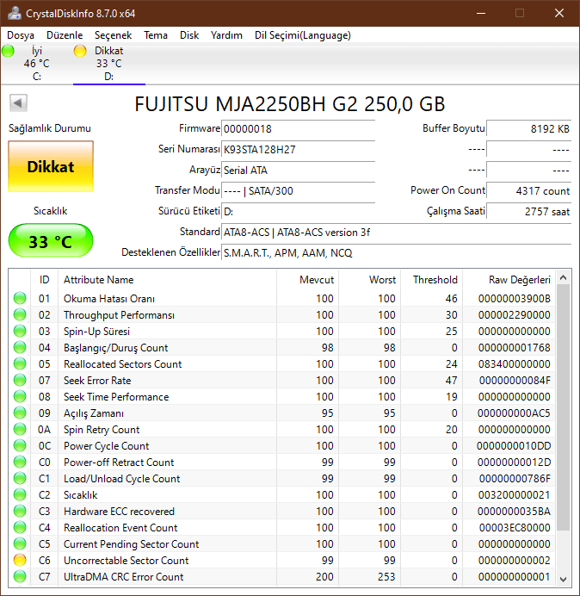This screenshot has height=596, width=580.
Task: Click status icon for Seek Error Rate
Action: coord(20,380)
